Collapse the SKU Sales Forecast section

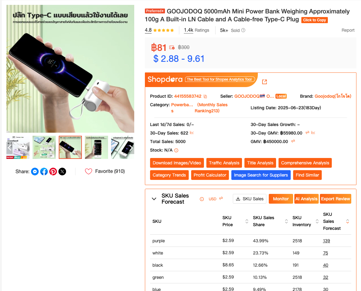pyautogui.click(x=154, y=199)
